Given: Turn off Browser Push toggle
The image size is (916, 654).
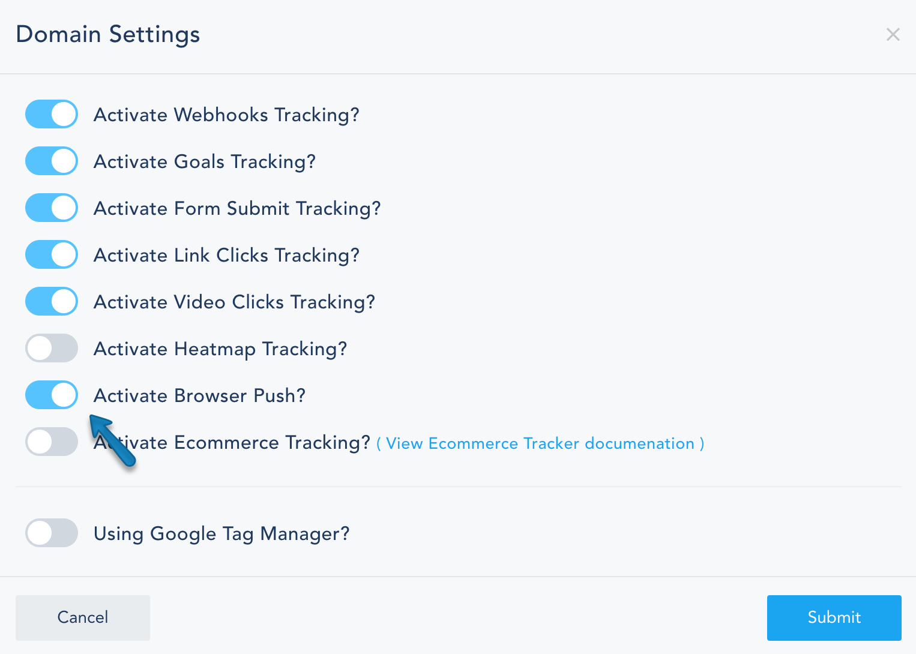Looking at the screenshot, I should coord(52,395).
